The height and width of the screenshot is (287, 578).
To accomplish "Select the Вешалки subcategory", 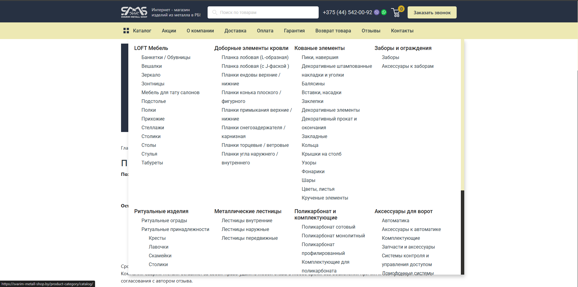I will [152, 66].
